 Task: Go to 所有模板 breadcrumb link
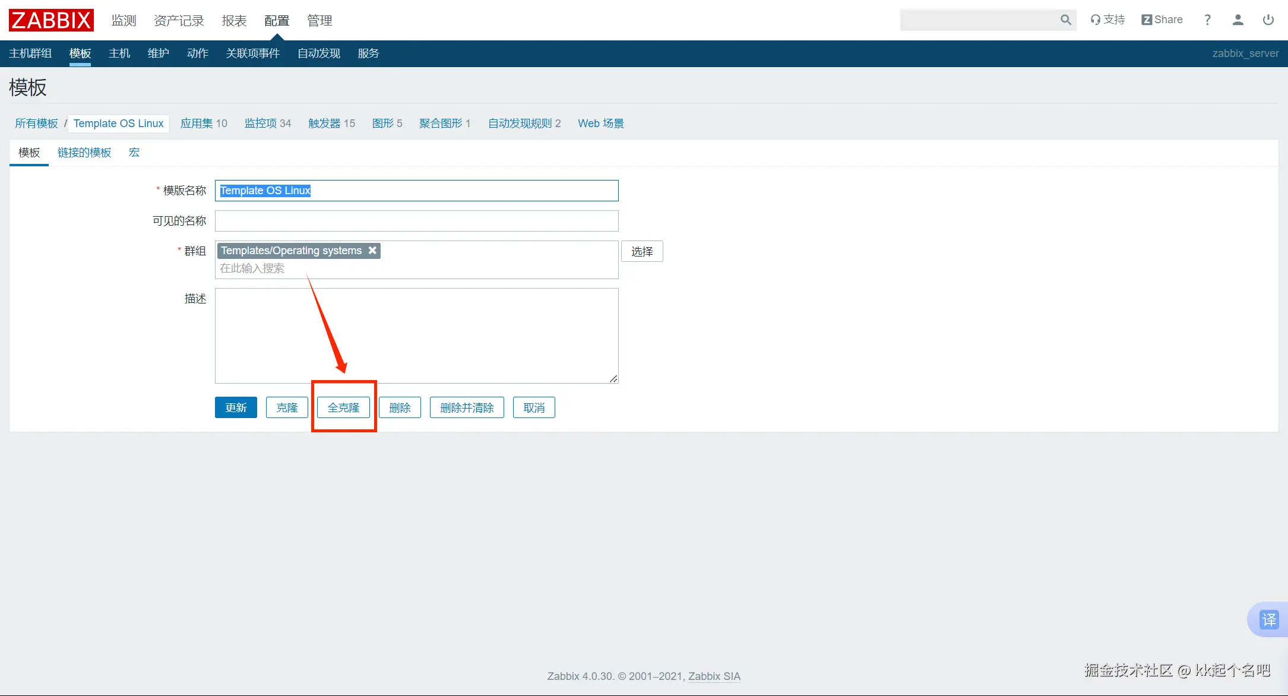coord(36,123)
